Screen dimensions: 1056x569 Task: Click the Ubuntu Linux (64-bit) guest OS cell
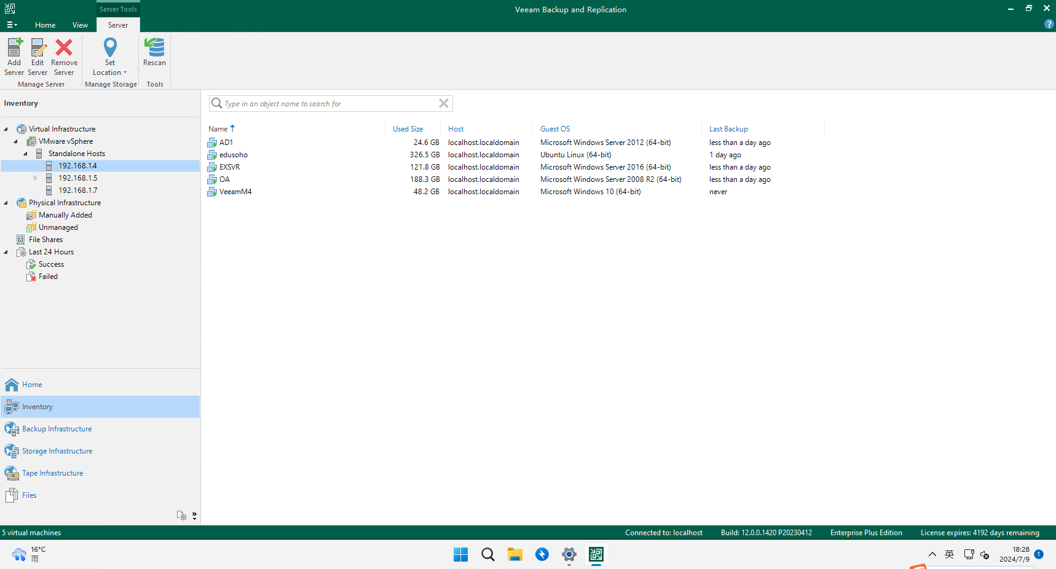(x=576, y=155)
